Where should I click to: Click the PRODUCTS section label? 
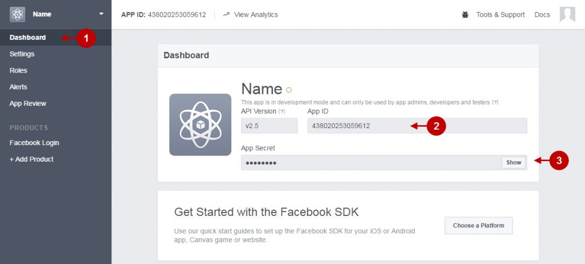point(29,127)
